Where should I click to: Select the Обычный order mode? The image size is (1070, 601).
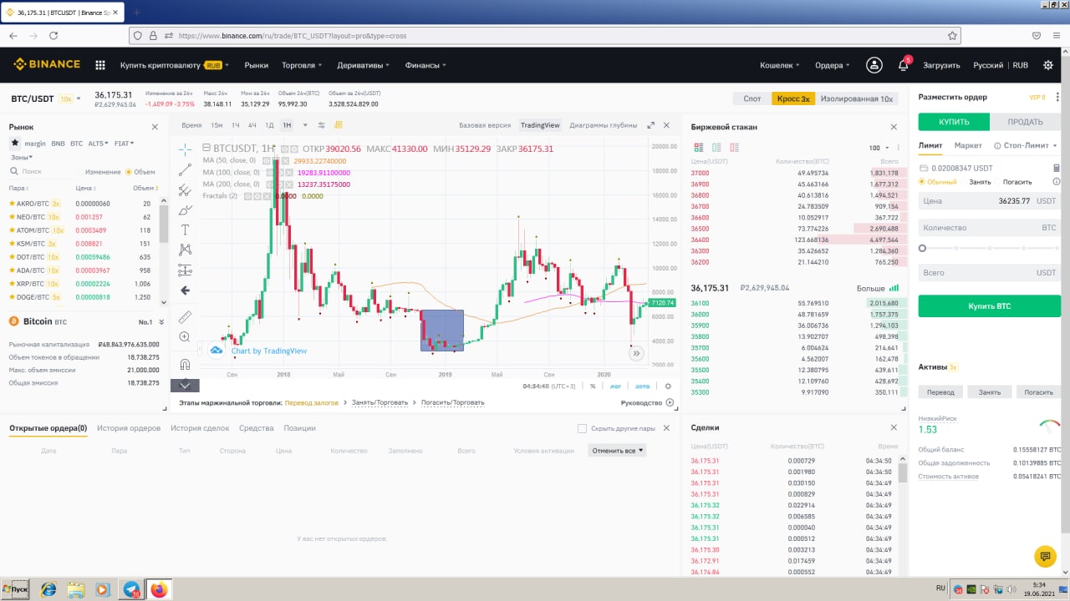tap(937, 181)
